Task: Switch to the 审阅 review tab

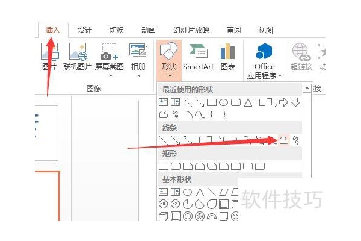Action: tap(234, 30)
